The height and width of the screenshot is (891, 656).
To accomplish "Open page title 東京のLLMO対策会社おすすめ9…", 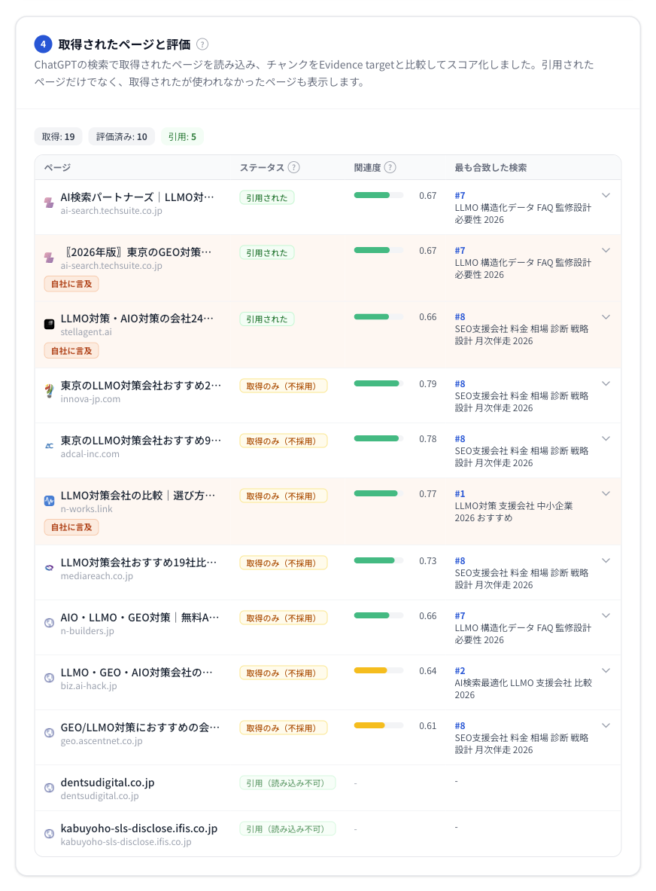I will coord(141,441).
